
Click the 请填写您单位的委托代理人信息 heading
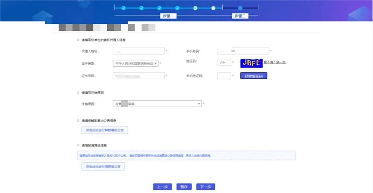point(104,40)
